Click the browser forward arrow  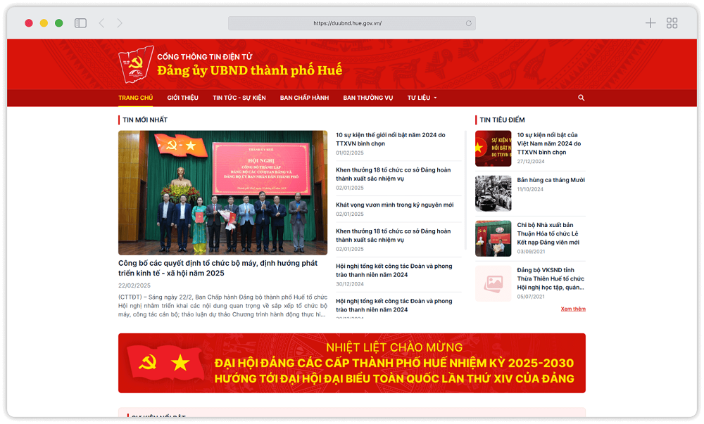tap(120, 23)
